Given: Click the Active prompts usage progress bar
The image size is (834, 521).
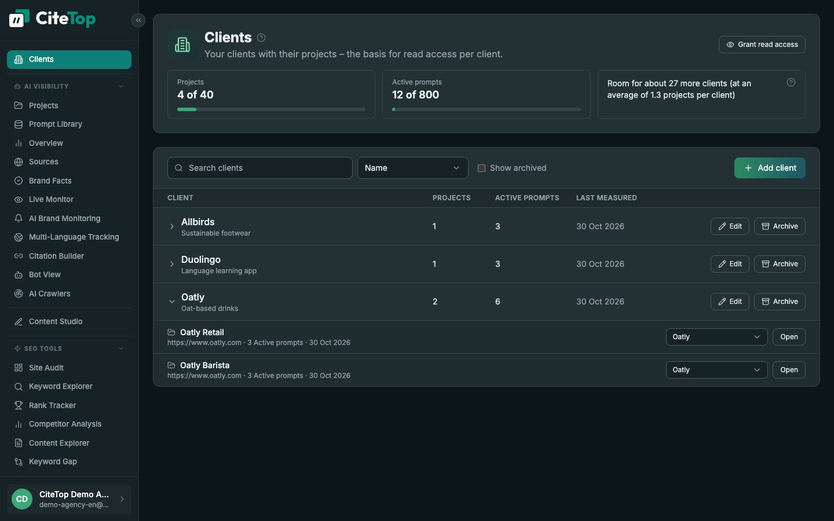Looking at the screenshot, I should point(486,109).
